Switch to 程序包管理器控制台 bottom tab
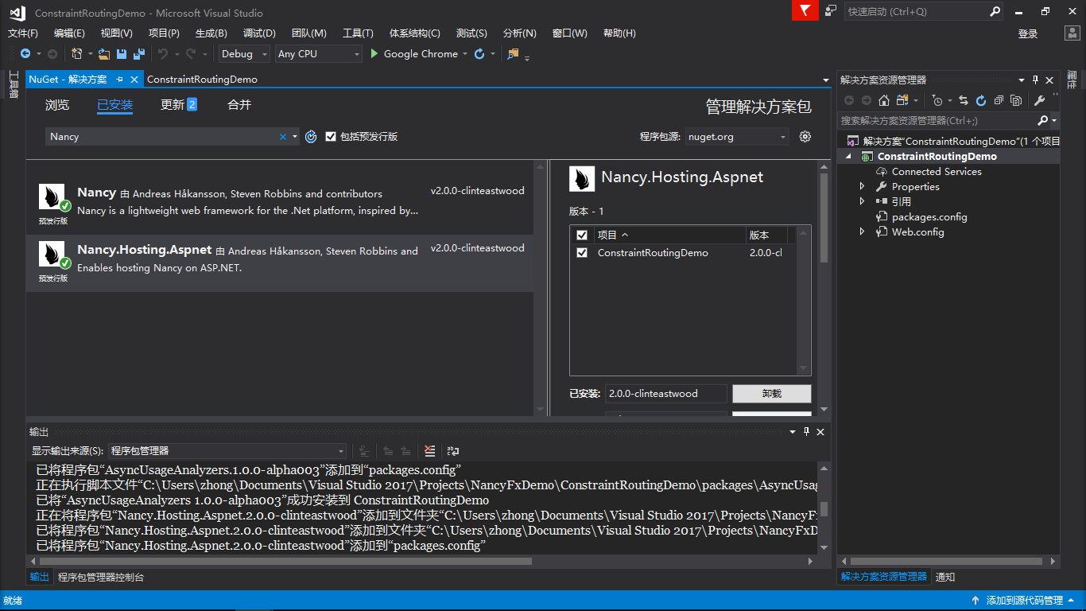 coord(101,578)
